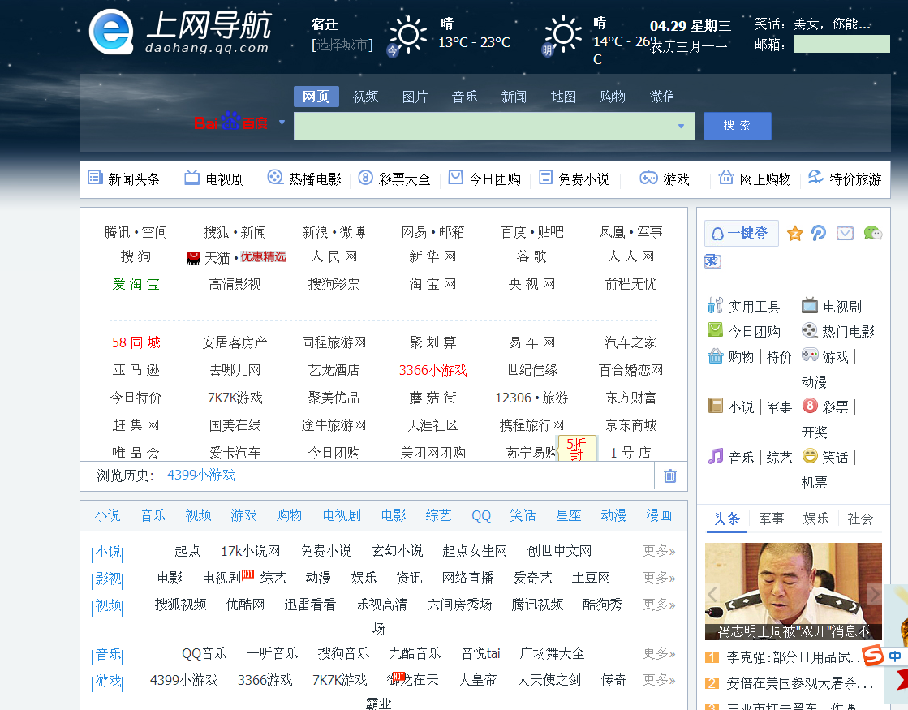The width and height of the screenshot is (908, 710).
Task: Open the search engine selector arrow
Action: click(x=282, y=123)
